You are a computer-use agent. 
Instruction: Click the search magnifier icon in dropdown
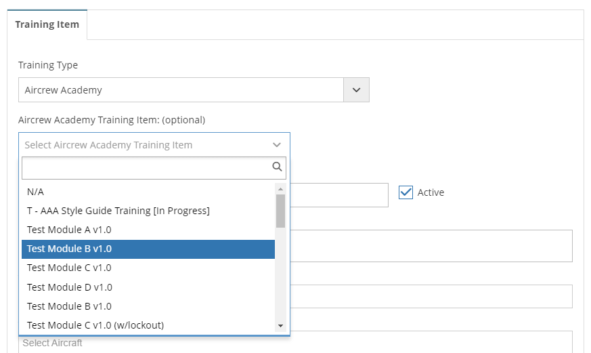(277, 167)
